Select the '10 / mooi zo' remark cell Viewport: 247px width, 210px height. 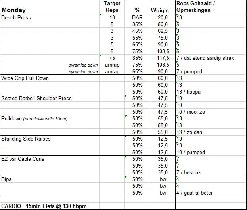[191, 112]
